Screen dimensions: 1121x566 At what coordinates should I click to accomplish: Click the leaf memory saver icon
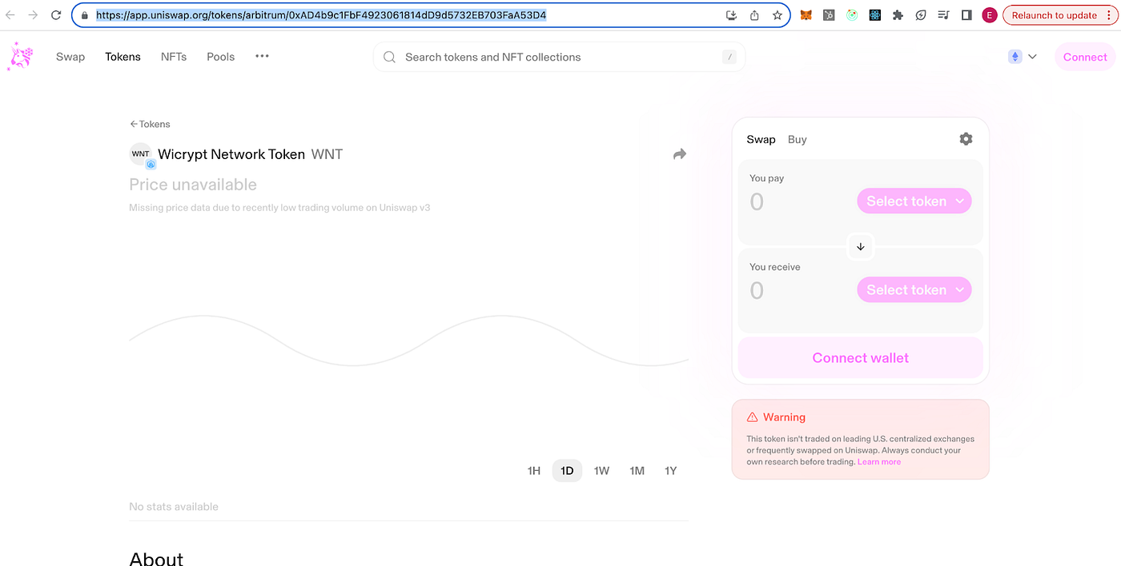coord(921,15)
